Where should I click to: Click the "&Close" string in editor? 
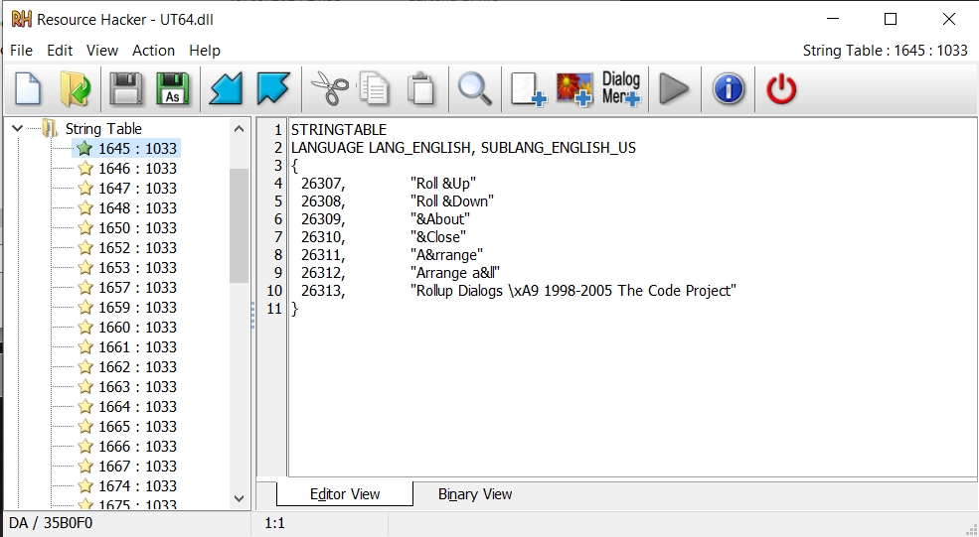[437, 237]
